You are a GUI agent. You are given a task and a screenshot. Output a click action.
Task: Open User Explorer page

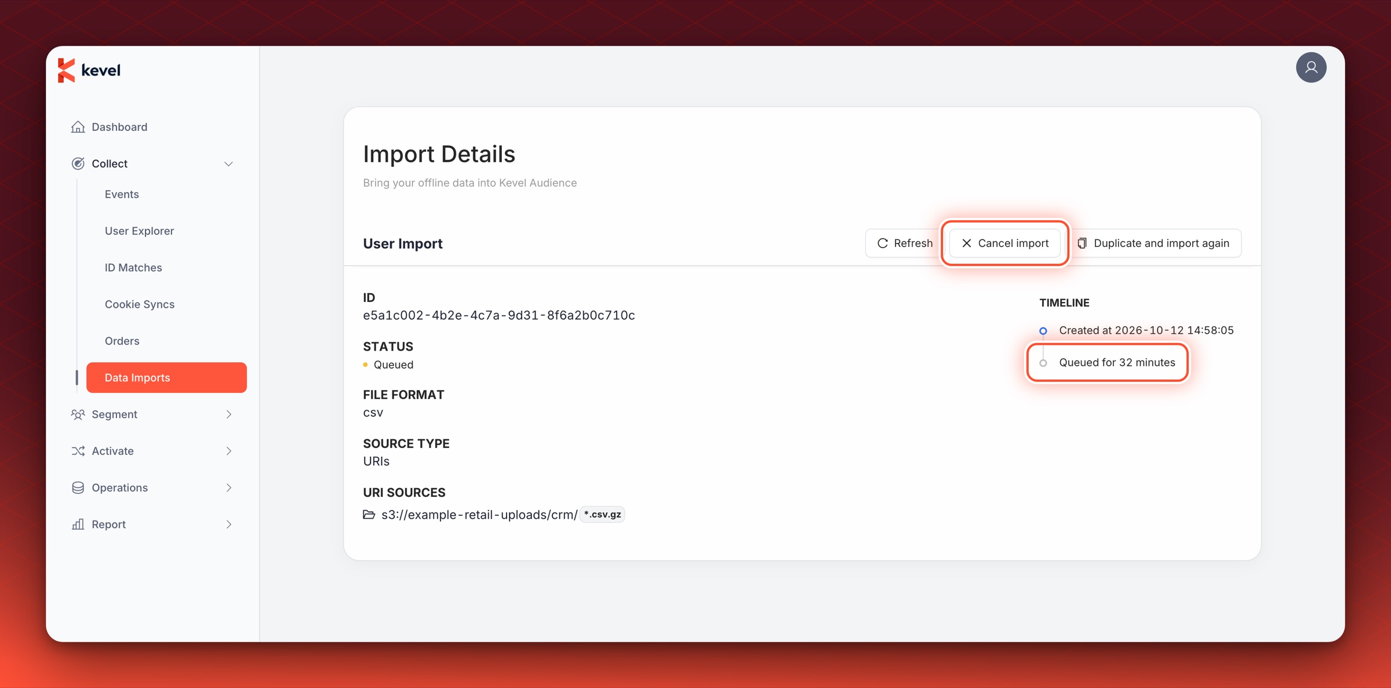[139, 231]
